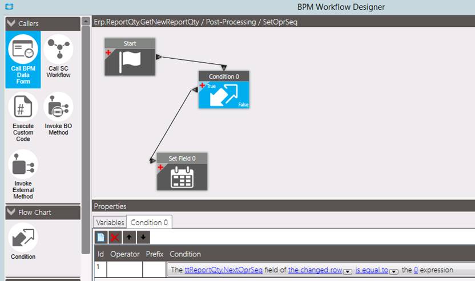Move condition row down
The width and height of the screenshot is (475, 281).
(143, 238)
